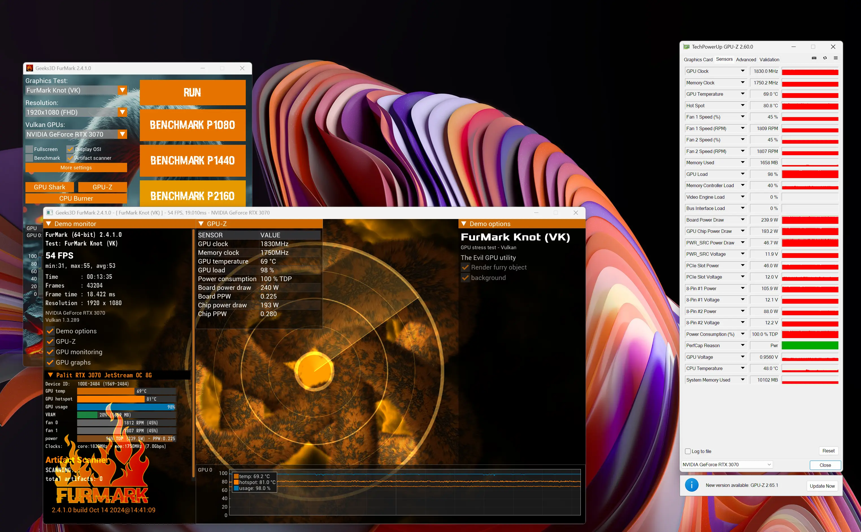Enable the Fullscreen checkbox
Screen dimensions: 861x532
[29, 149]
